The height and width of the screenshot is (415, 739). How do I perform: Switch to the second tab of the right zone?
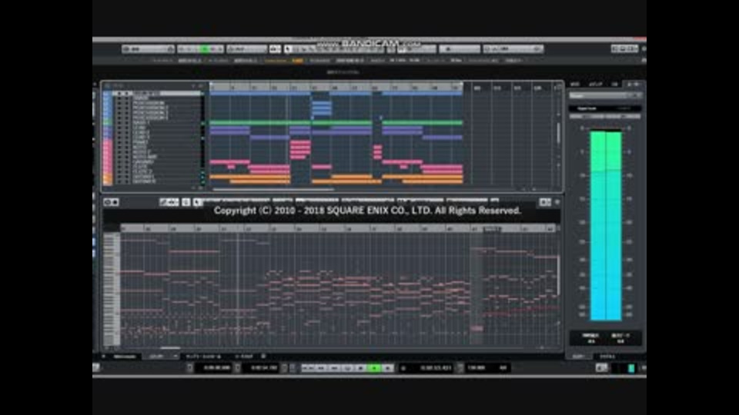(x=595, y=85)
